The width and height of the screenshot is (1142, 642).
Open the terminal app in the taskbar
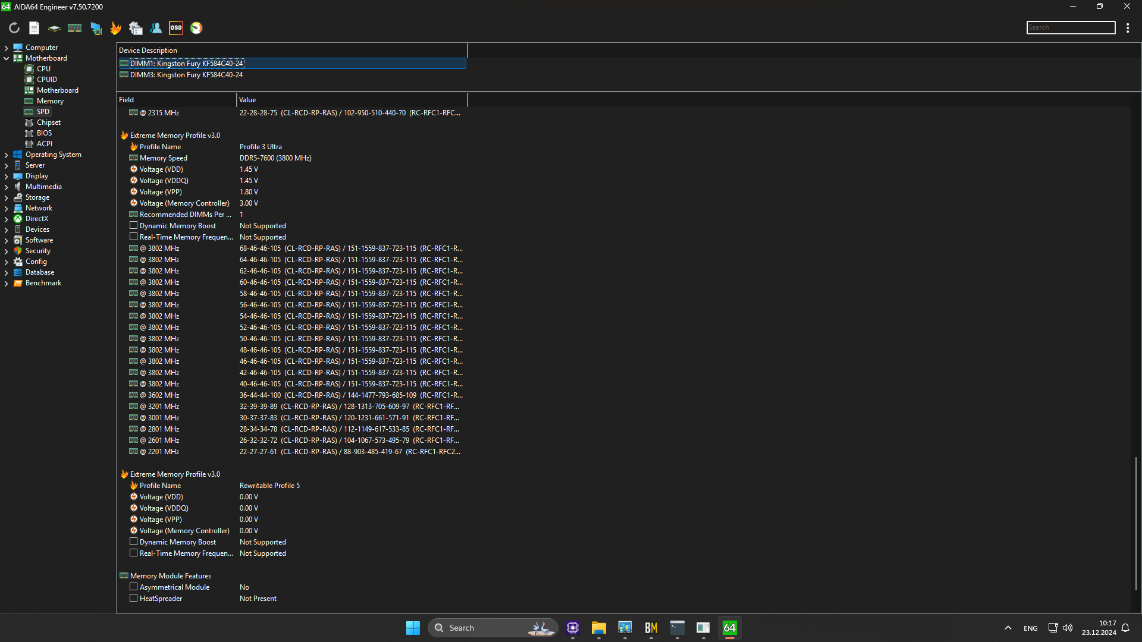point(677,628)
